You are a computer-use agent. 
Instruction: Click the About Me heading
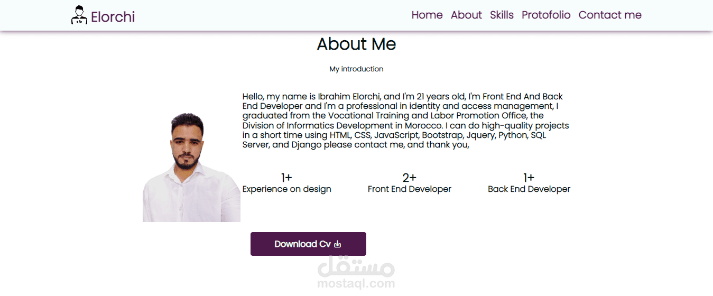tap(356, 44)
